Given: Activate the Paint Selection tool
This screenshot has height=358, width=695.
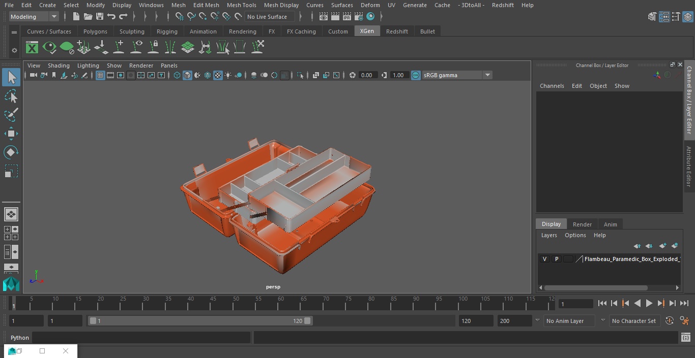Looking at the screenshot, I should tap(11, 115).
